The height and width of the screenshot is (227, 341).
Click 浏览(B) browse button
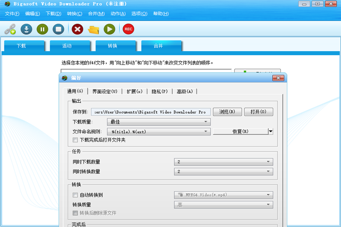pos(227,112)
